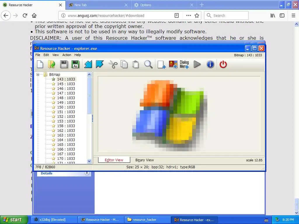The height and width of the screenshot is (224, 299).
Task: Select bitmap resource 147 : 1033
Action: point(66,93)
